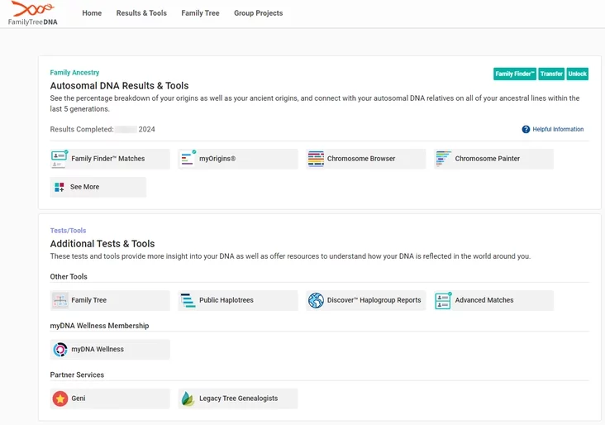Screen dimensions: 605x425
Task: Open Discover Haplogroup Reports globe icon
Action: [x=316, y=300]
